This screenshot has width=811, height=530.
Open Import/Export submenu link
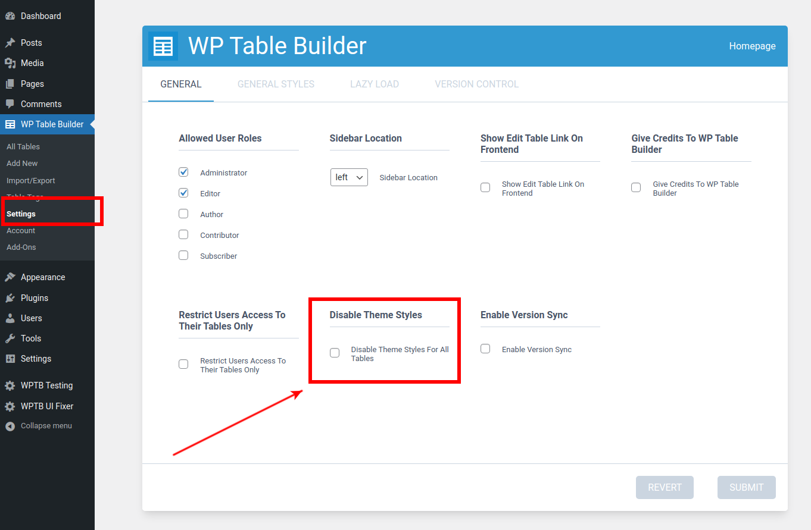click(x=31, y=180)
